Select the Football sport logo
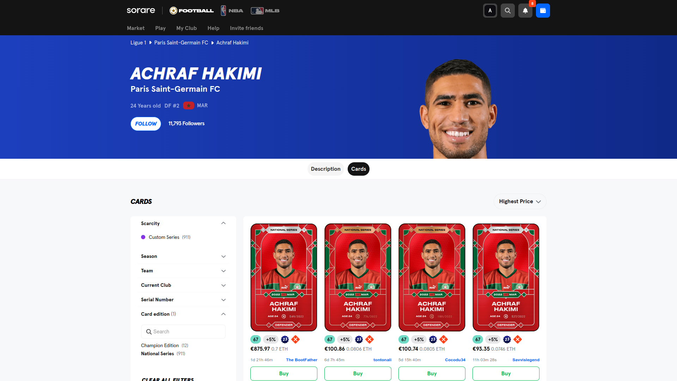677x381 pixels. click(x=191, y=11)
